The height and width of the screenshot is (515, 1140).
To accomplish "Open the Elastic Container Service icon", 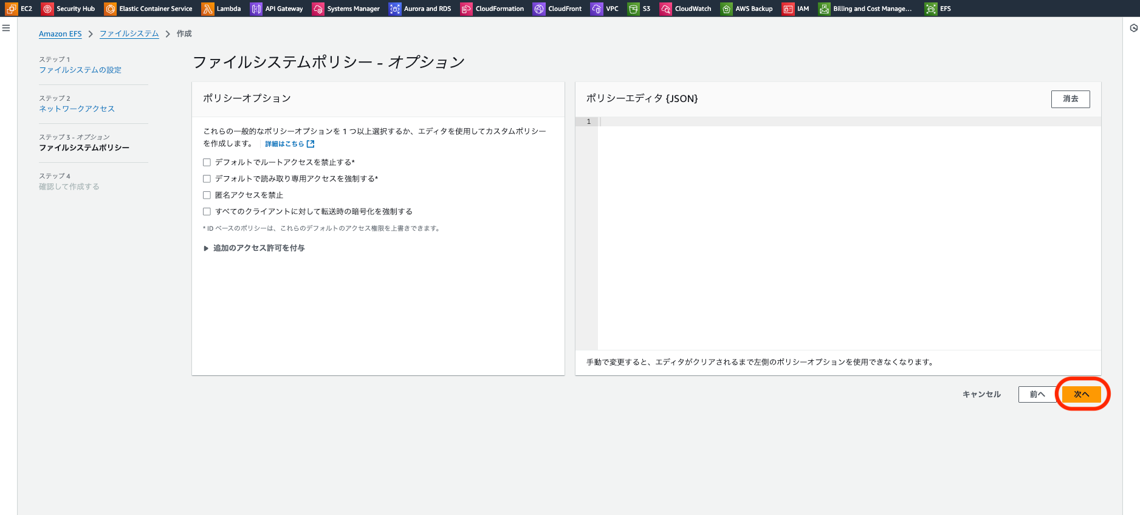I will click(110, 9).
